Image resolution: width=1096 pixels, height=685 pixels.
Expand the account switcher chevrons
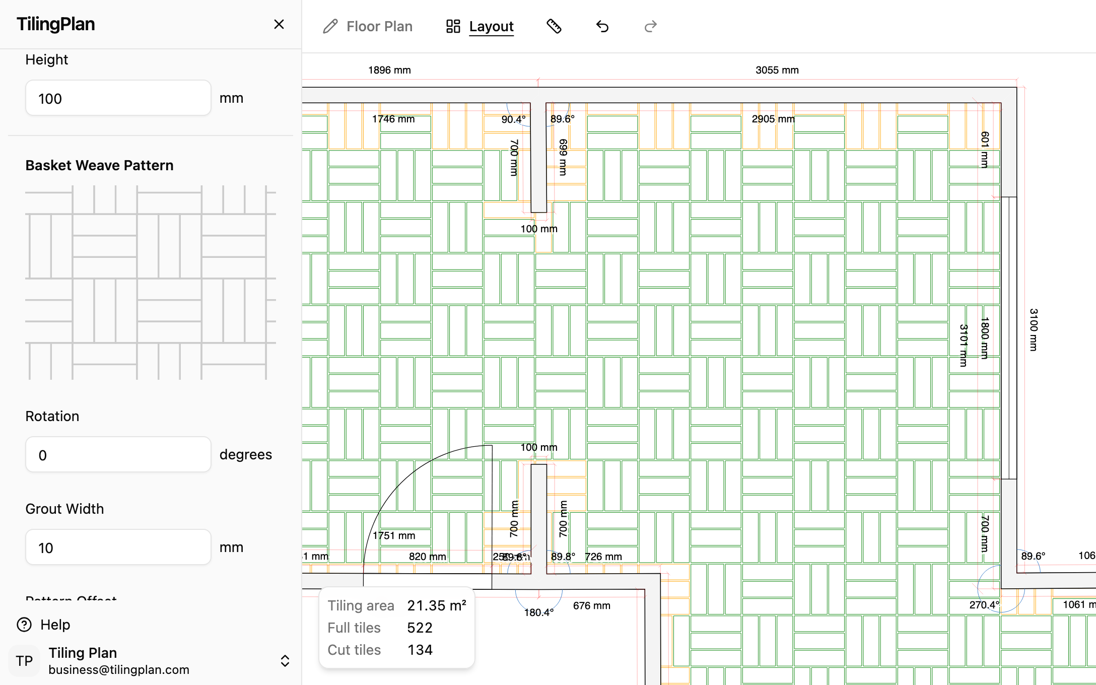coord(285,661)
